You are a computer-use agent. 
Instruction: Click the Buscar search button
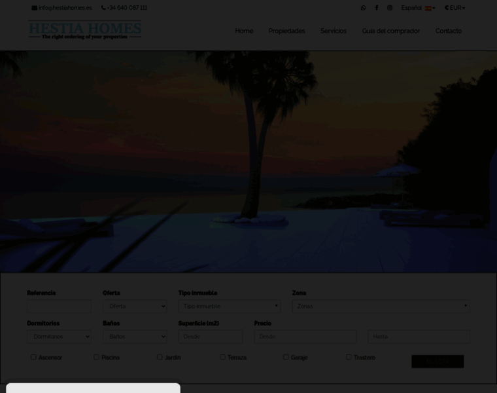[437, 362]
